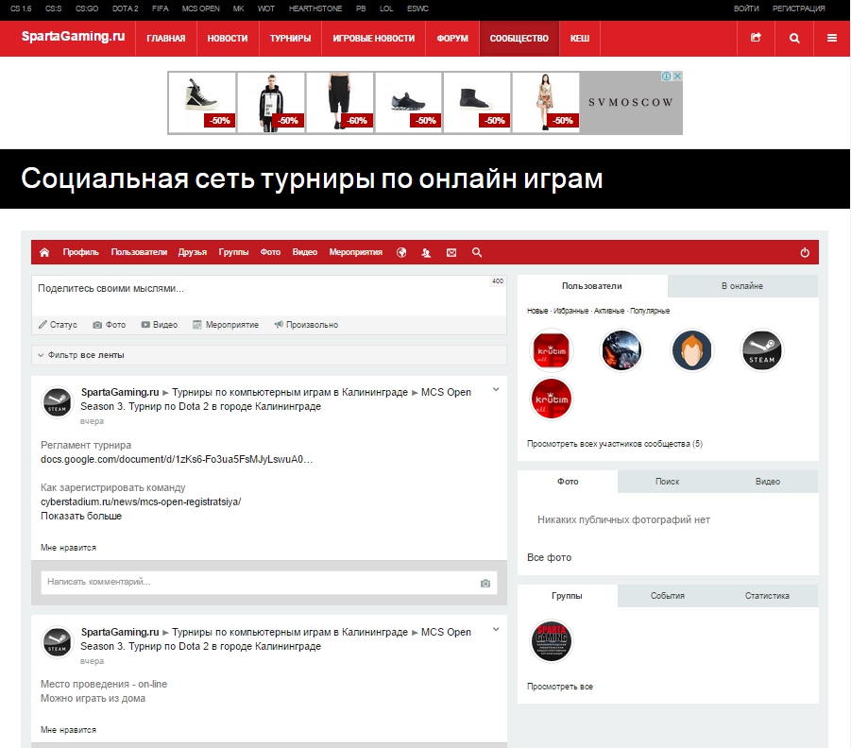The width and height of the screenshot is (851, 748).
Task: Select the Статус post type
Action: click(x=58, y=325)
